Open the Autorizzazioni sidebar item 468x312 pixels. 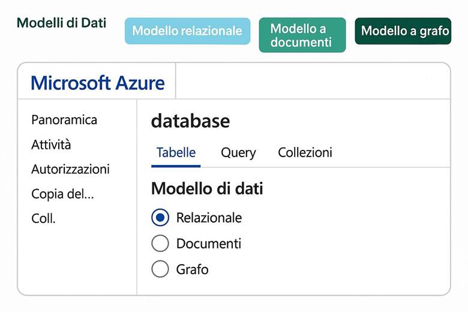click(70, 169)
